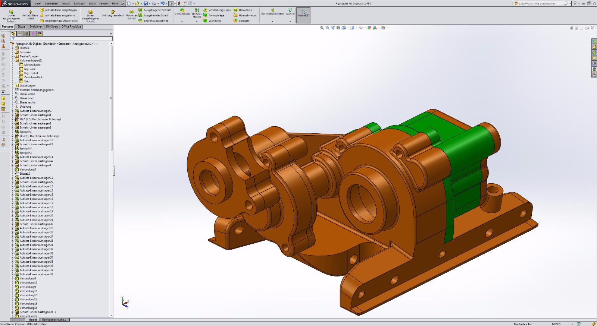Open Referenzgeometrie tool
This screenshot has width=597, height=326.
tap(272, 12)
